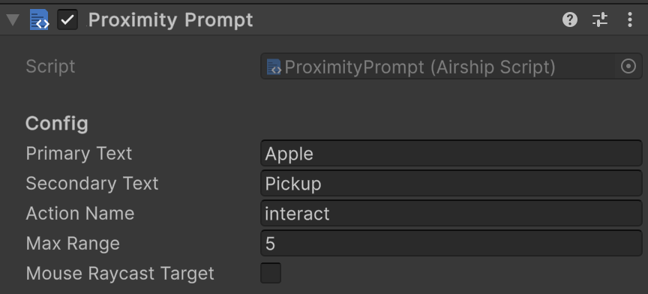The image size is (648, 294).
Task: Click the small script file icon in Script field
Action: [x=274, y=67]
